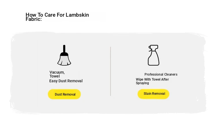Click the word 'Spraying' under the bottle

tap(142, 83)
